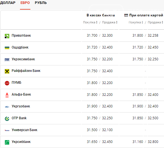The height and width of the screenshot is (148, 164).
Task: Click the Укрэксимбанк logo icon
Action: (x=7, y=60)
